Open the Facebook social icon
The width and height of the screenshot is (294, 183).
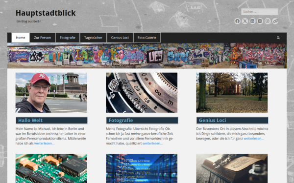[x=237, y=21]
